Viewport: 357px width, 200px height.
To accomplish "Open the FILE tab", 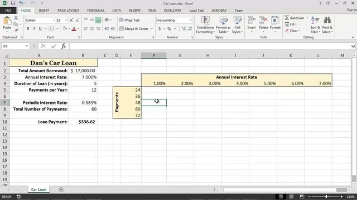I will pos(8,11).
